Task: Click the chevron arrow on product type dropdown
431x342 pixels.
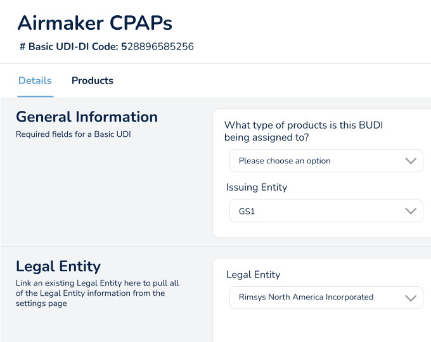Action: pyautogui.click(x=411, y=161)
